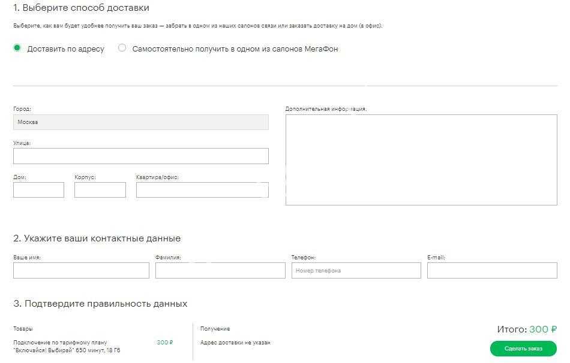Click the Город field showing Москва

(x=140, y=122)
